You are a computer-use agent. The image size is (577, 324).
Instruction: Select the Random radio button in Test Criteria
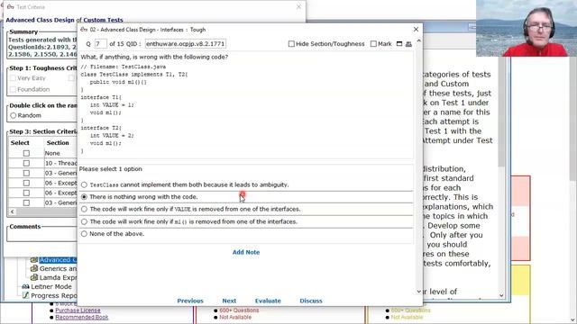(14, 115)
